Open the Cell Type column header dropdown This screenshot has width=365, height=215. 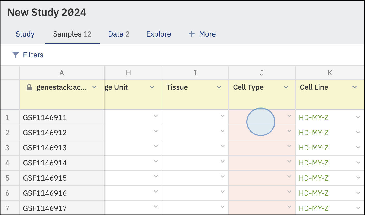pos(286,87)
